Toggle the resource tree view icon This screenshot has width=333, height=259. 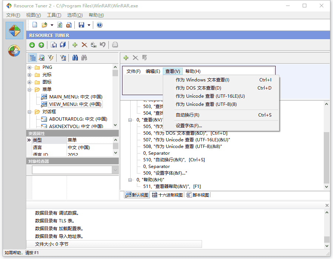33,58
